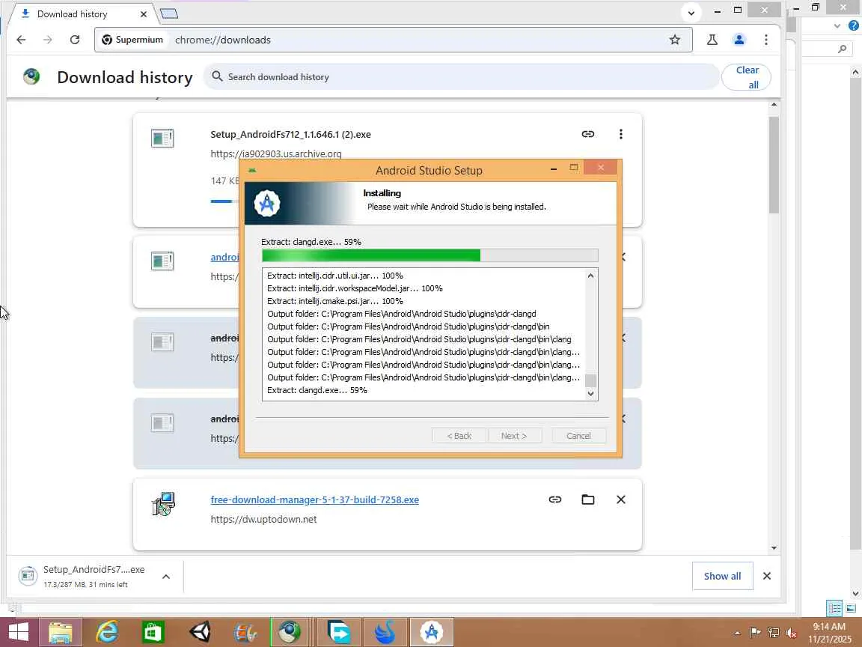Viewport: 862px width, 647px height.
Task: Open the taskbar clock showing 9:14 AM
Action: [x=829, y=633]
